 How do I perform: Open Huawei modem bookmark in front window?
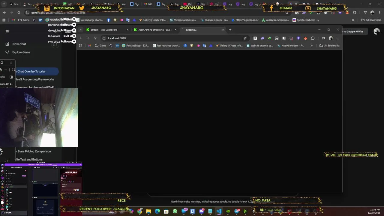[290, 46]
